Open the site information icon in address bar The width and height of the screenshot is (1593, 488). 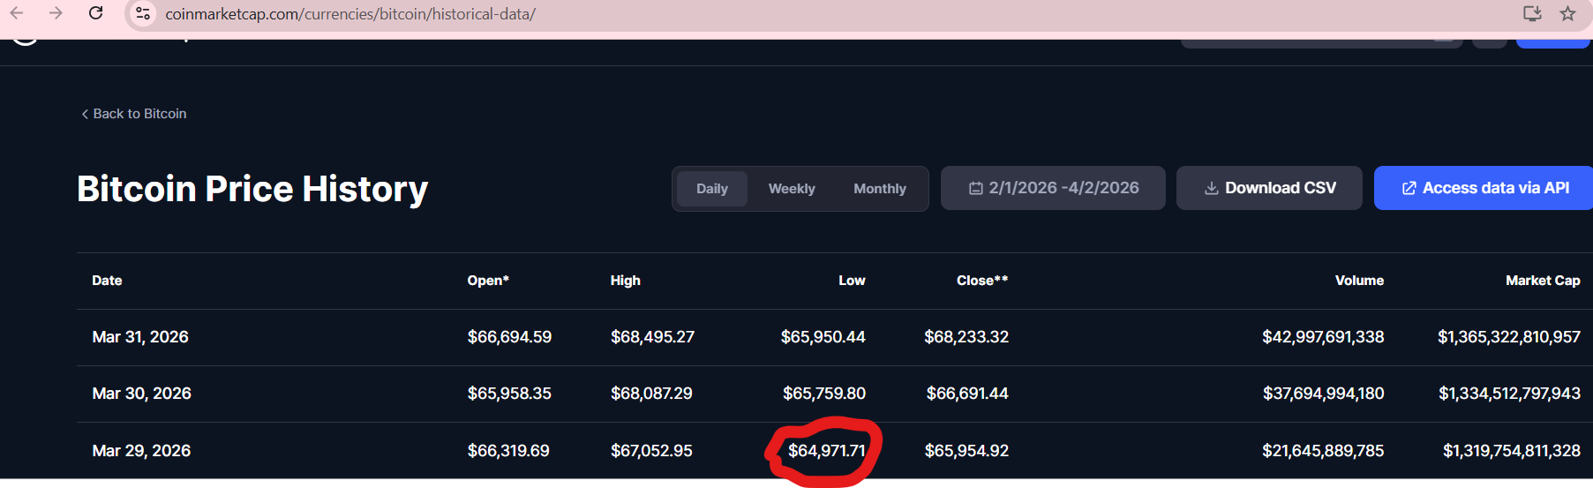143,14
